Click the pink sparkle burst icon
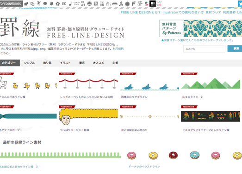The image size is (242, 174). [159, 4]
